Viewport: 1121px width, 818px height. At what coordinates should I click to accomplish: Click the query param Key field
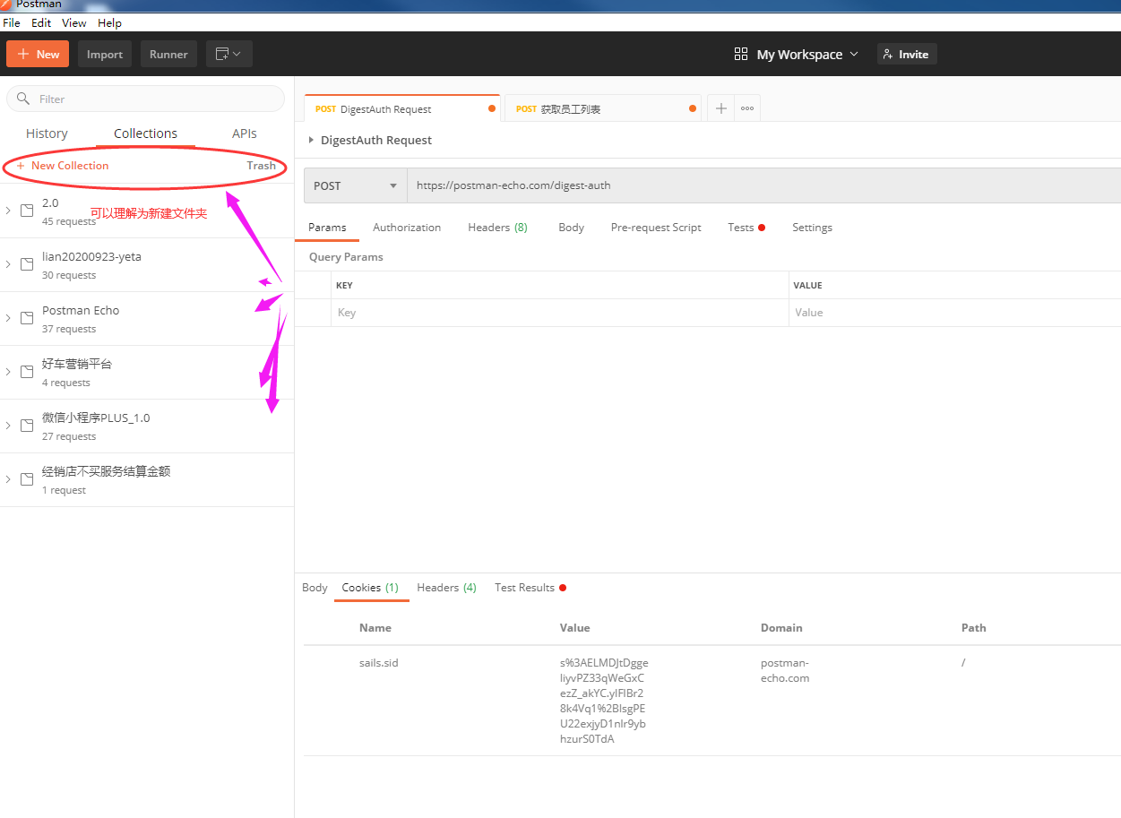pos(560,313)
